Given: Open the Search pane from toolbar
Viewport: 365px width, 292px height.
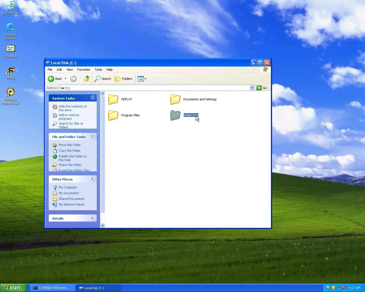Looking at the screenshot, I should click(103, 79).
